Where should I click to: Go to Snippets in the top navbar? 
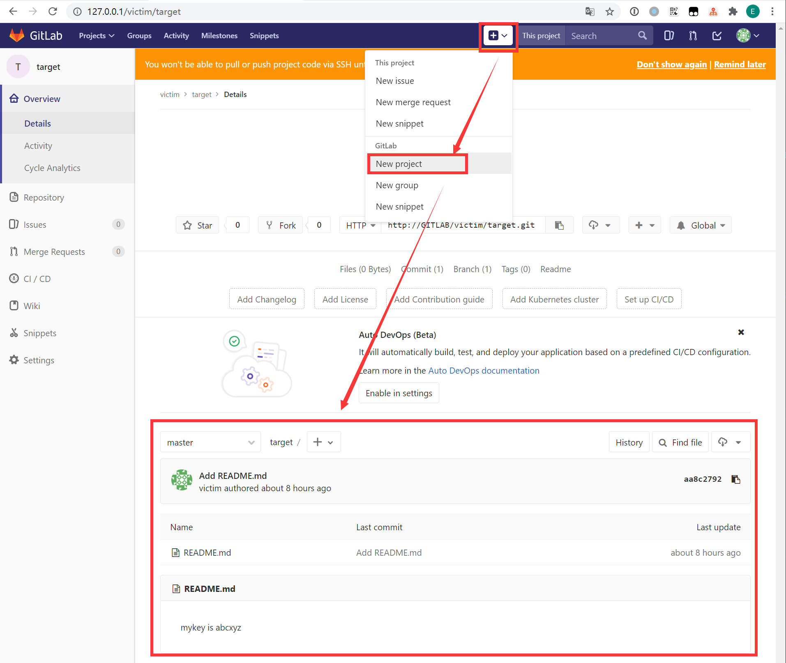click(264, 36)
